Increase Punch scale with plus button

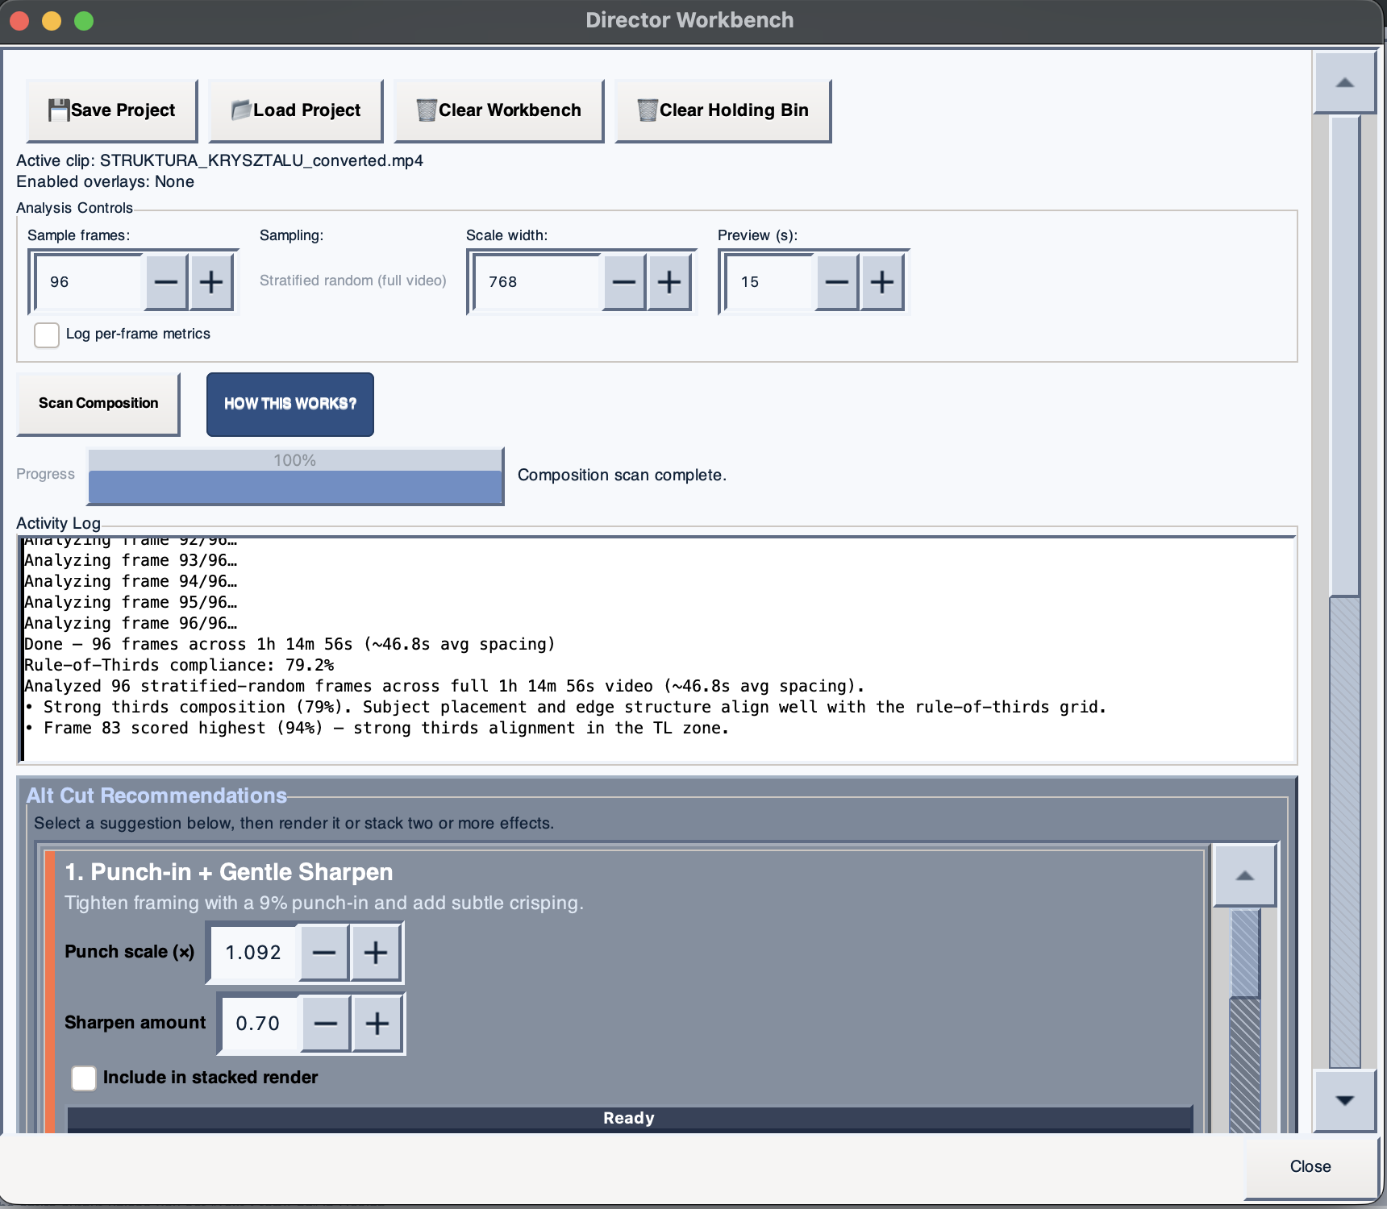(x=376, y=953)
